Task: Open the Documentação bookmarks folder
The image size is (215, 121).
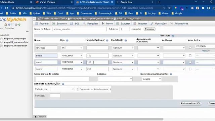Action: point(103,13)
